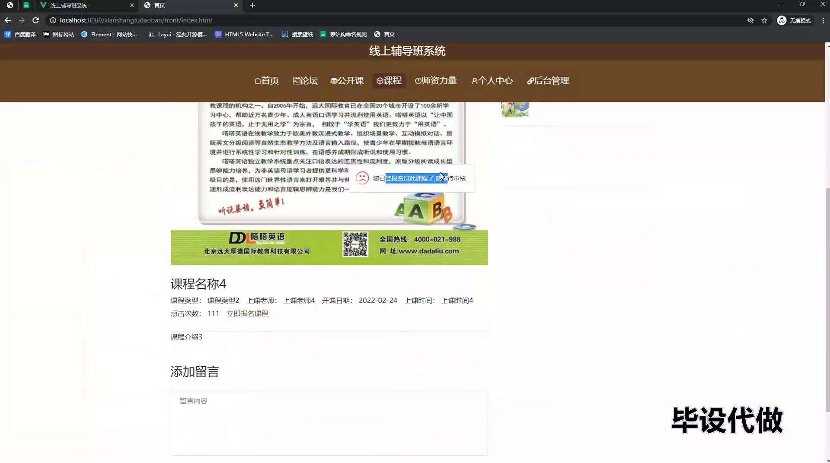Click 立即报名课程 to enroll
Viewport: 830px width, 463px height.
coord(247,314)
